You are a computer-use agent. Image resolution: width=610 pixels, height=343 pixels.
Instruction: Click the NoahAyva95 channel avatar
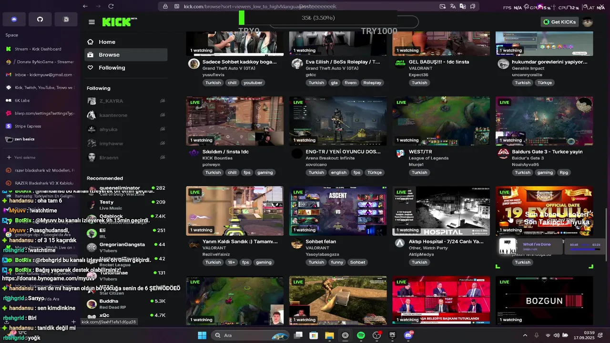pos(503,153)
